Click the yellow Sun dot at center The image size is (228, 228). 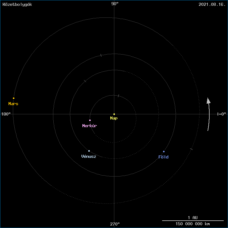pyautogui.click(x=114, y=114)
